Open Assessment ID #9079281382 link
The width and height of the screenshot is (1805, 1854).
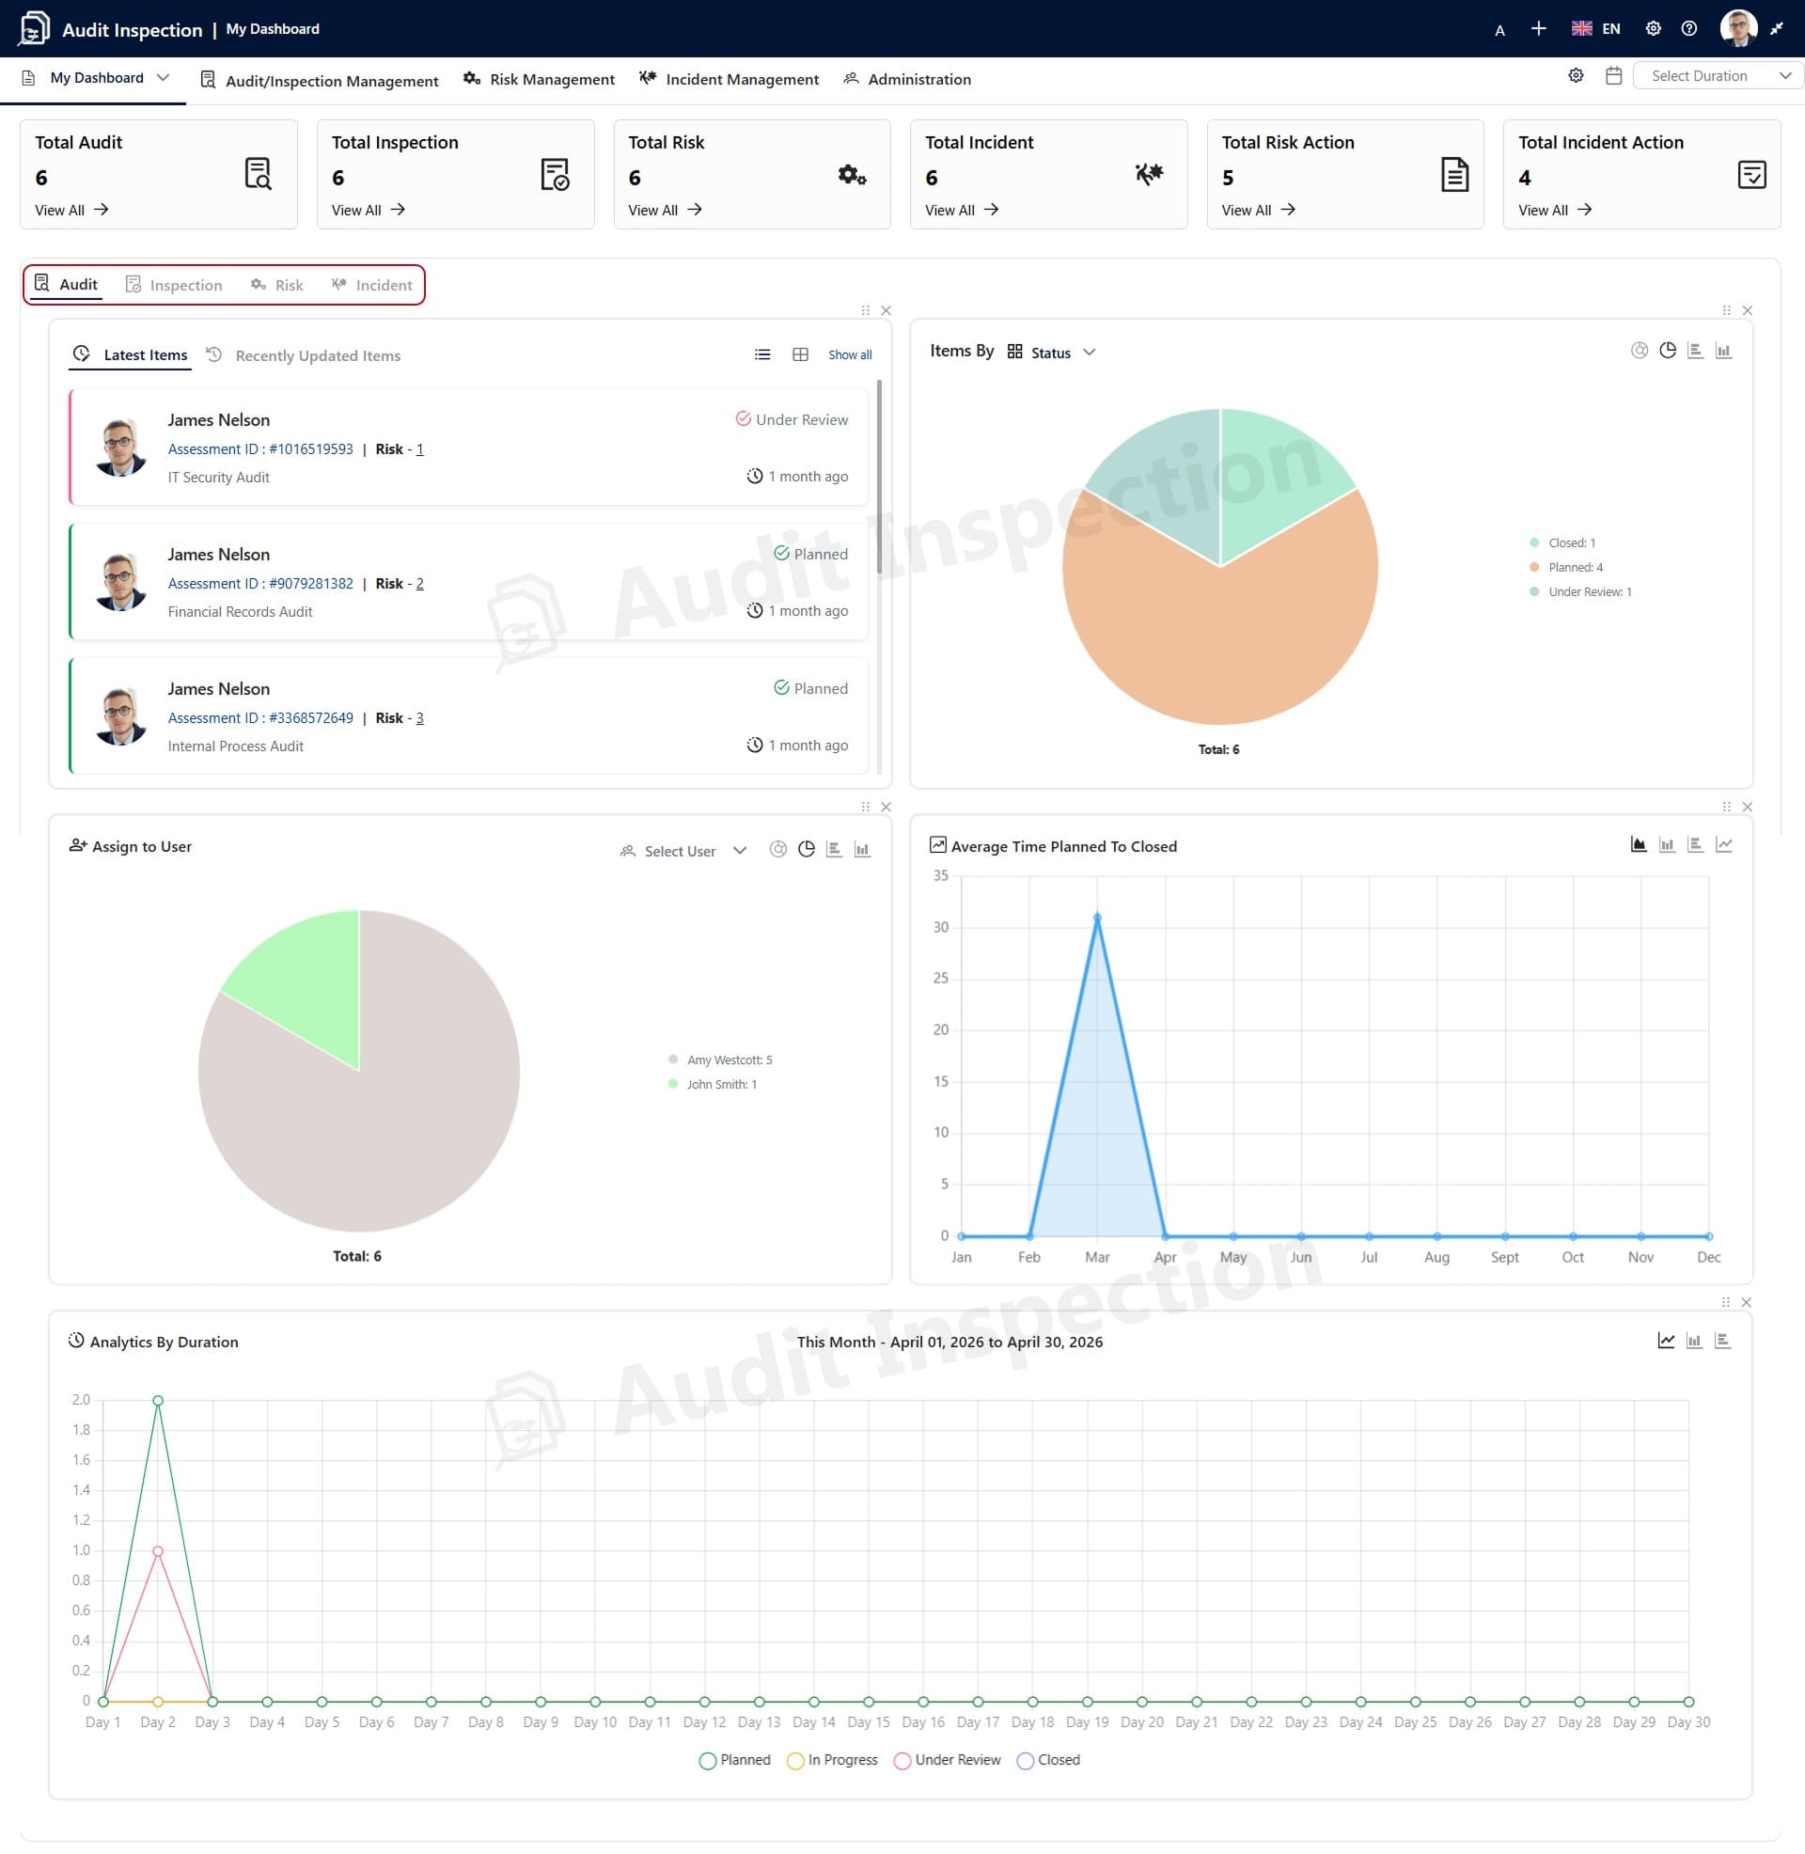click(x=260, y=584)
